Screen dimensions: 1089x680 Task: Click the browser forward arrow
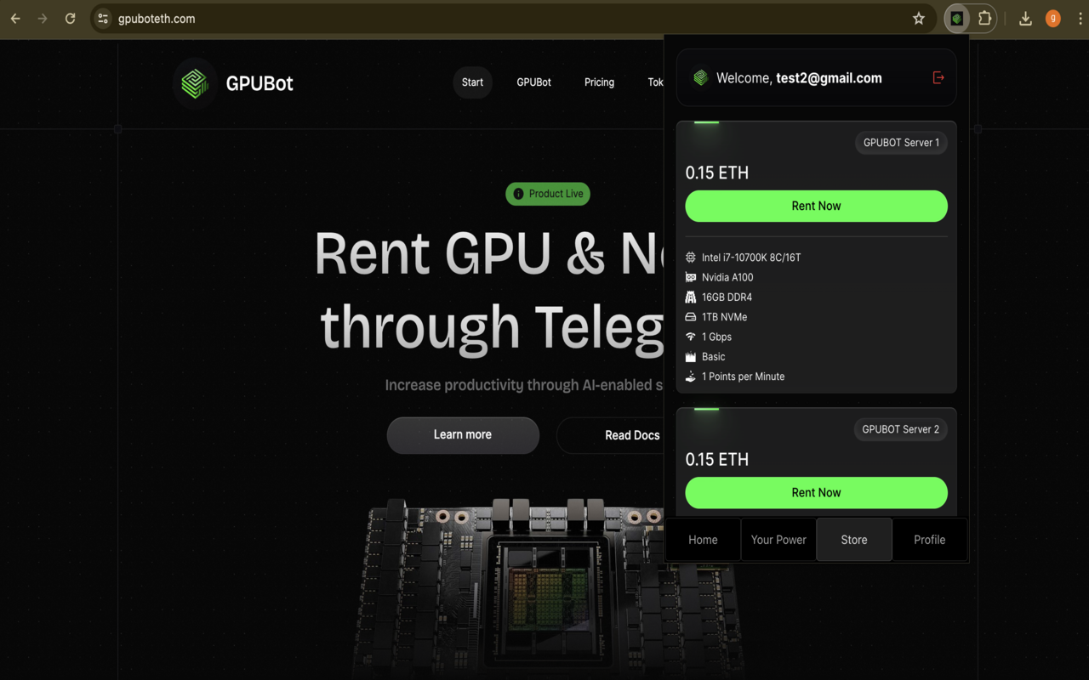pos(43,19)
